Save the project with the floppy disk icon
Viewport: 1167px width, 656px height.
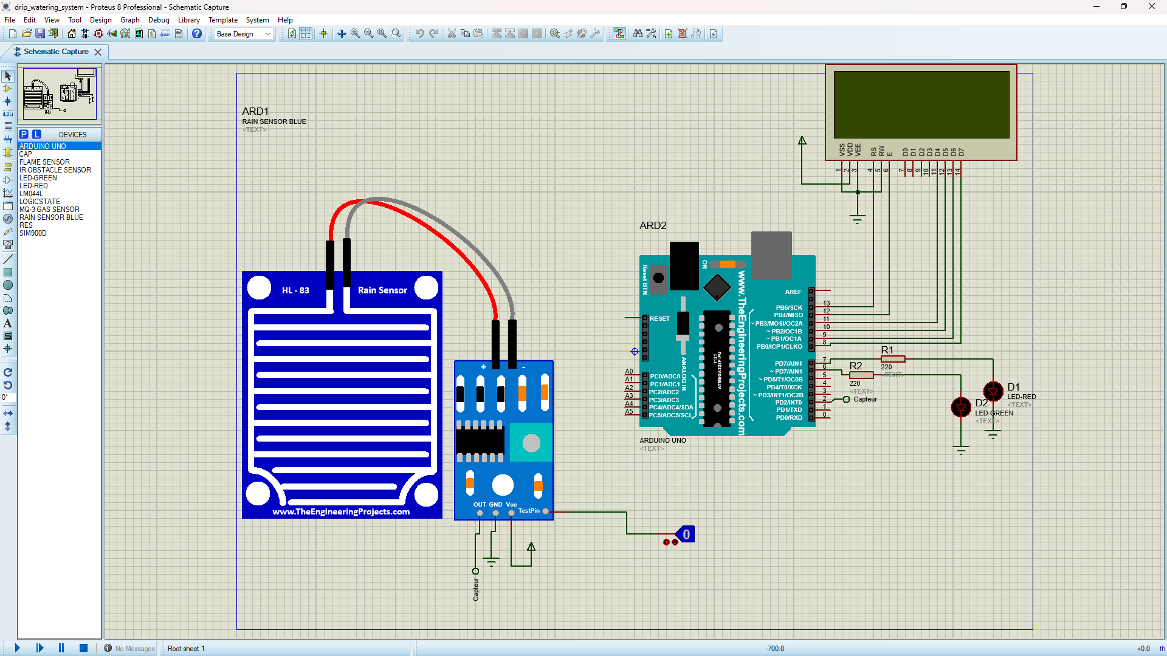click(x=40, y=34)
